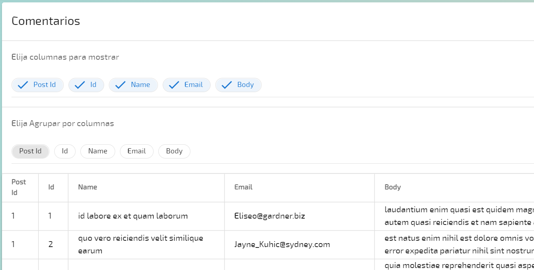Disable the Body column display chip
Viewport: 534px width, 270px height.
(245, 85)
